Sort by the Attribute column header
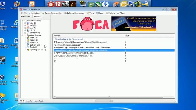The width and height of the screenshot is (196, 110). [x=88, y=36]
